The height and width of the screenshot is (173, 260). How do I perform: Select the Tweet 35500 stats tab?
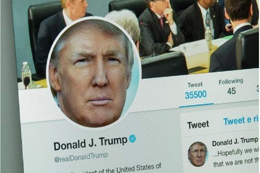pos(196,91)
